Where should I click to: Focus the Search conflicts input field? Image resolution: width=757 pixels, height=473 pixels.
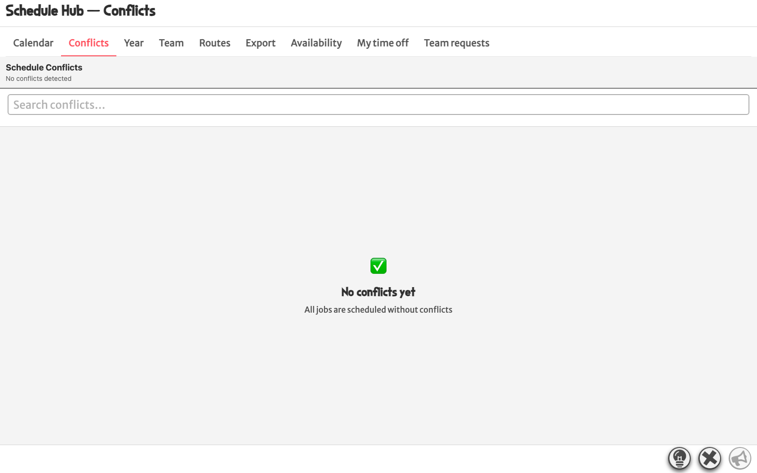378,105
